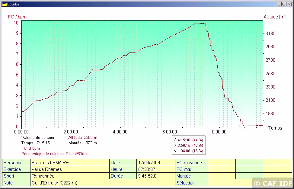Click the Sport field Randonnée

coord(70,176)
